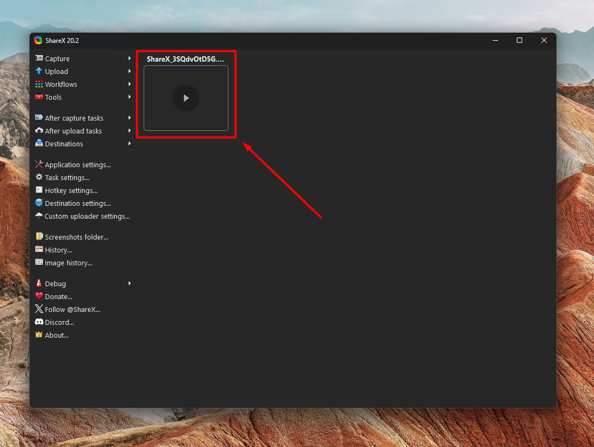Screen dimensions: 594x447
Task: Click the History list icon
Action: click(39, 250)
